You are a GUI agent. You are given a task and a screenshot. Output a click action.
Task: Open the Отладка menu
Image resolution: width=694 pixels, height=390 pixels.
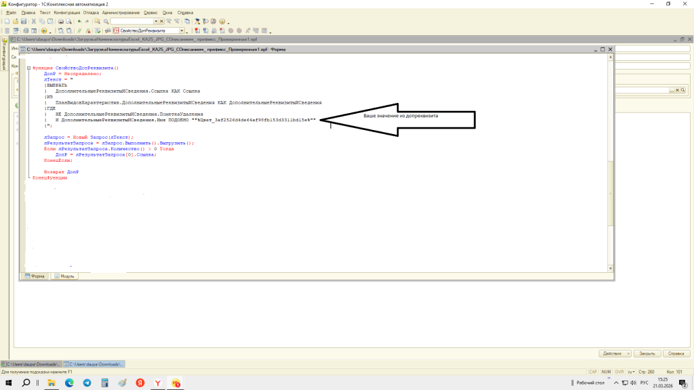coord(91,13)
